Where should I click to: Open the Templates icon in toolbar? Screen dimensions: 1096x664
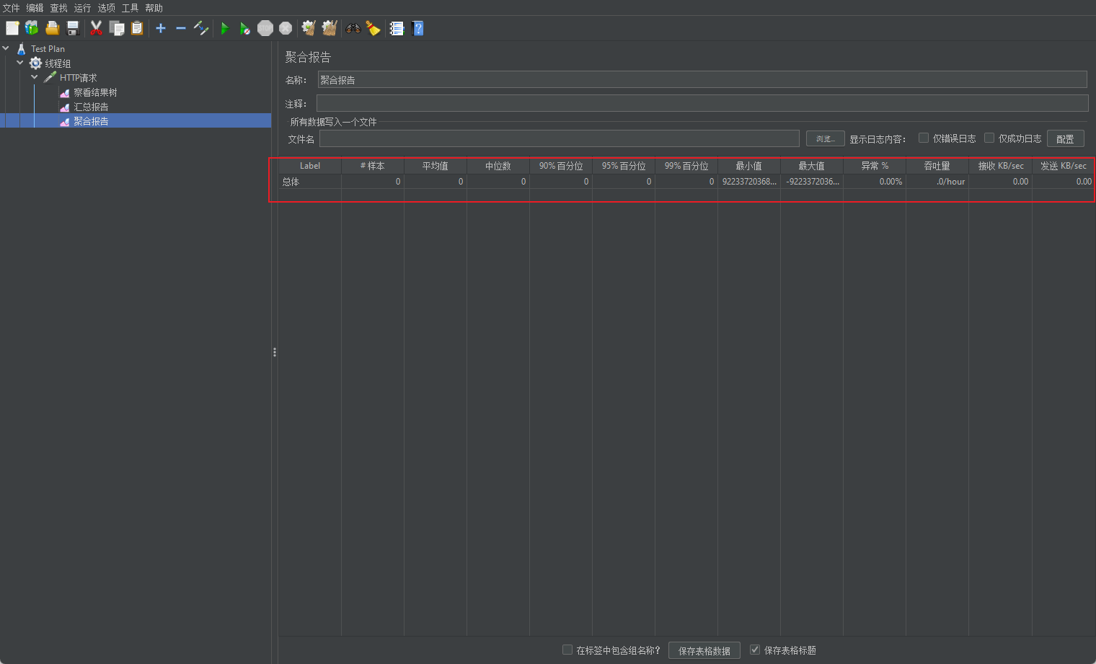(x=32, y=28)
